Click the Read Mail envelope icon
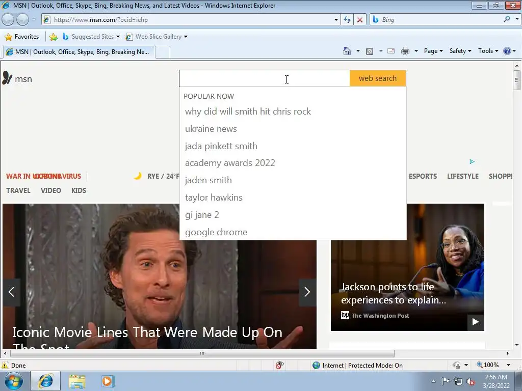This screenshot has width=522, height=391. click(391, 51)
